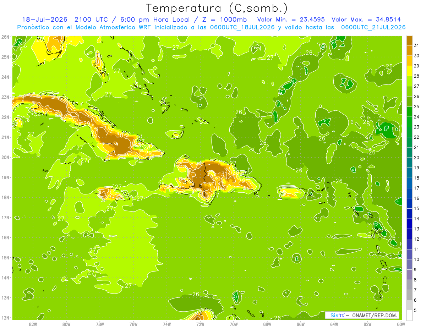The image size is (426, 329).
Task: Click the Valor Max. = 34.8514 readout
Action: coord(366,20)
